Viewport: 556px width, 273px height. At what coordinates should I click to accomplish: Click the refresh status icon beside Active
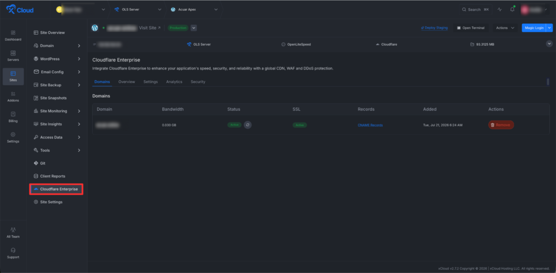[248, 125]
